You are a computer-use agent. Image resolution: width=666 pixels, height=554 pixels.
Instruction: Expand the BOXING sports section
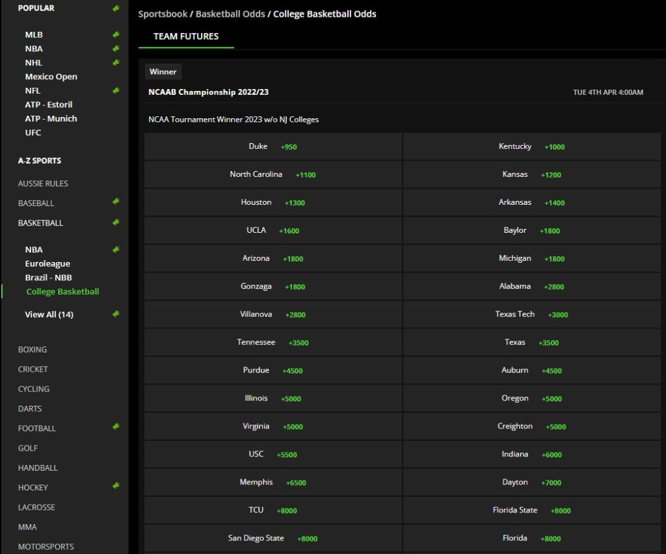33,349
